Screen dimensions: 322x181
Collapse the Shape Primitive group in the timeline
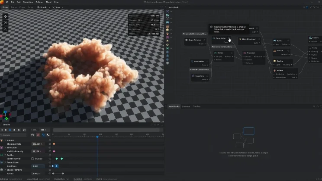pos(5,170)
